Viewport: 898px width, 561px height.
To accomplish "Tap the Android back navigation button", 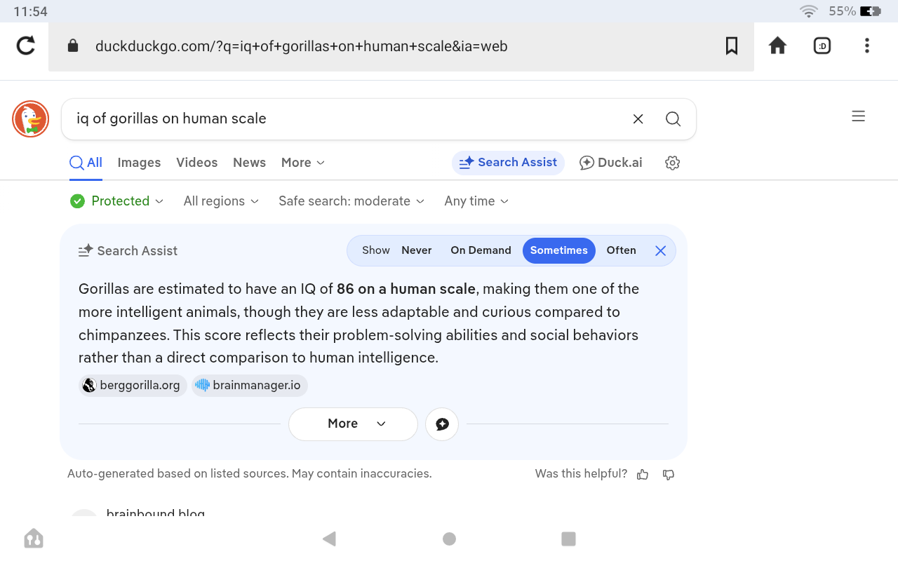I will (329, 539).
